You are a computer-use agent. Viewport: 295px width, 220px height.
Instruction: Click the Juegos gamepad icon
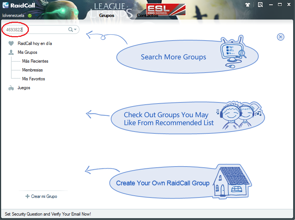11,88
